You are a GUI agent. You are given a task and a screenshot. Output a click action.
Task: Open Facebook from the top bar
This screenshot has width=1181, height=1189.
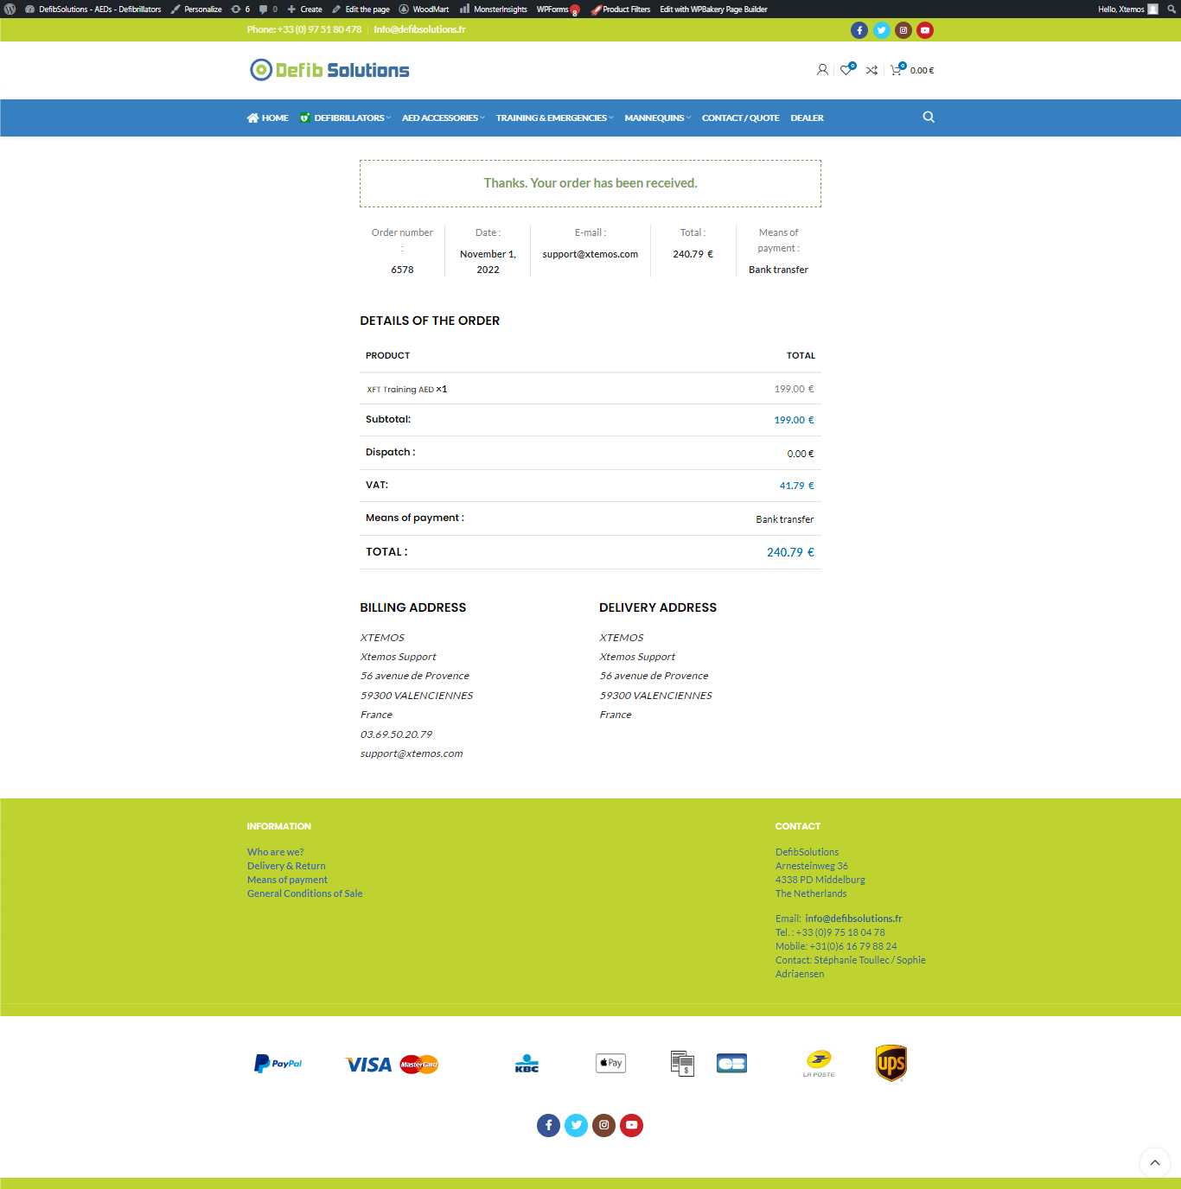[x=859, y=30]
